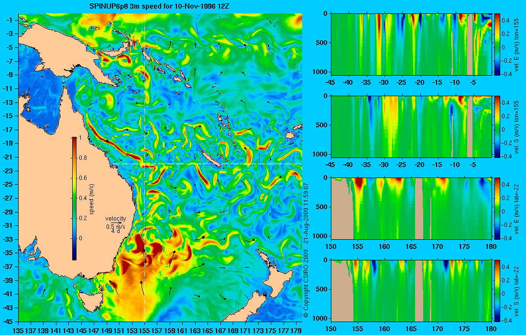This screenshot has height=335, width=526.
Task: Click the "© Copyright CSIRO 2009" vertical text
Action: click(306, 283)
